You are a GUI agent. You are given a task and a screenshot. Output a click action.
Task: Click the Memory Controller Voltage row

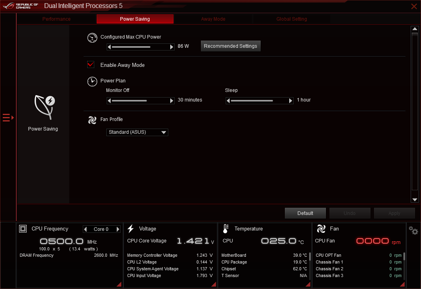pos(170,255)
